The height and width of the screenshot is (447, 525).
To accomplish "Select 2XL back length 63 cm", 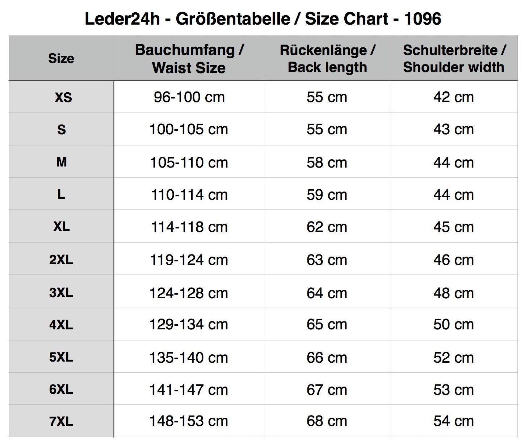I will 327,260.
